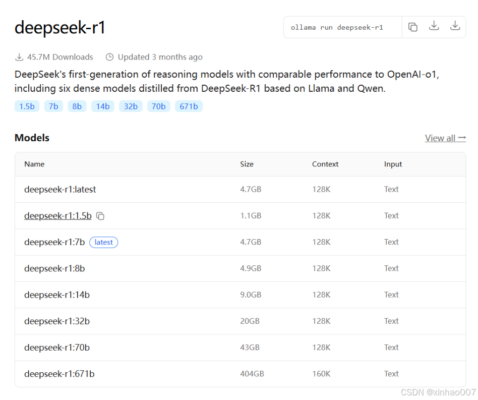Click the downloads icon before 45.7M Downloads
Screen dimensions: 478x400
tap(19, 56)
